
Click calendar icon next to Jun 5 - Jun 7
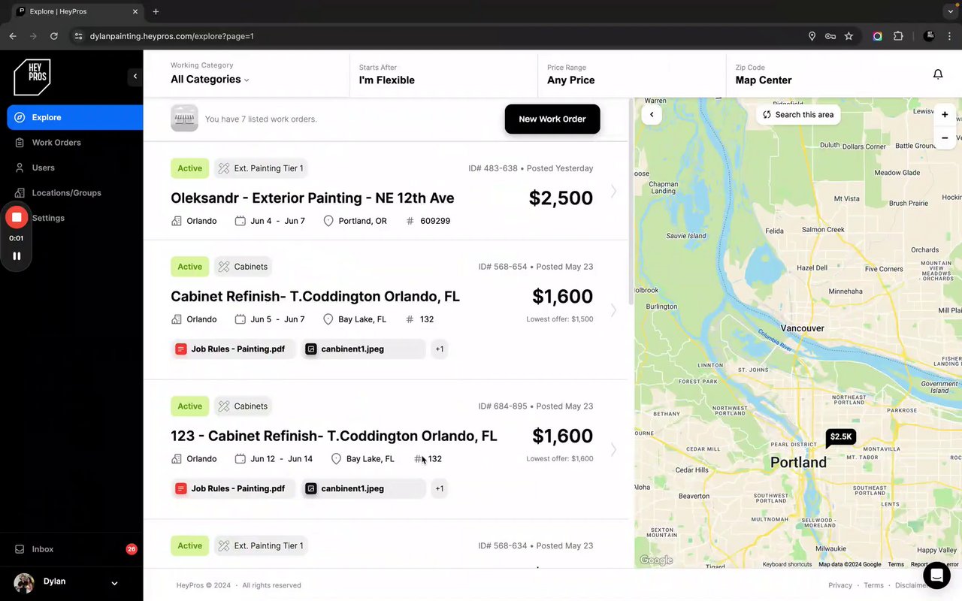(x=240, y=319)
